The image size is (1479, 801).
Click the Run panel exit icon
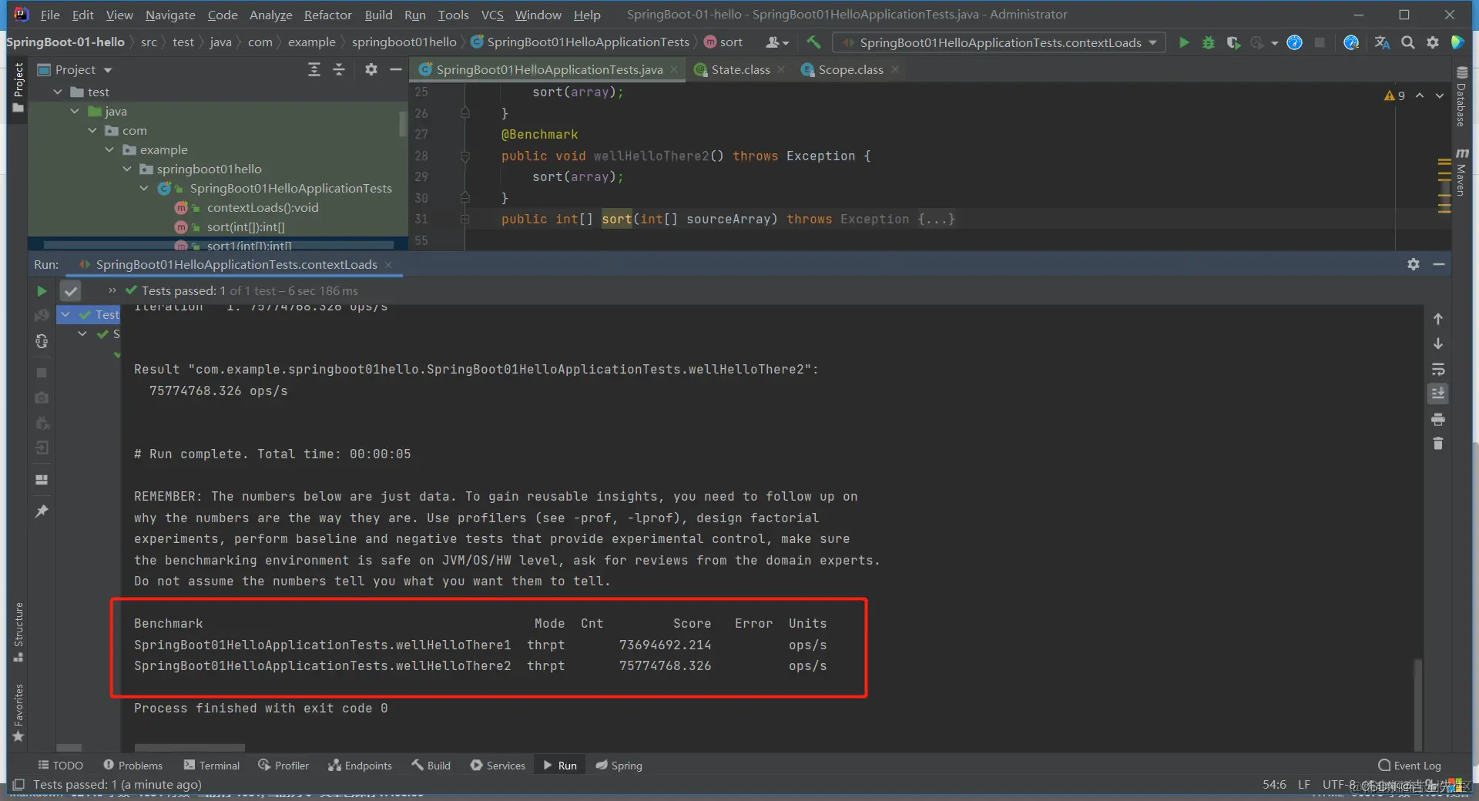pos(42,447)
